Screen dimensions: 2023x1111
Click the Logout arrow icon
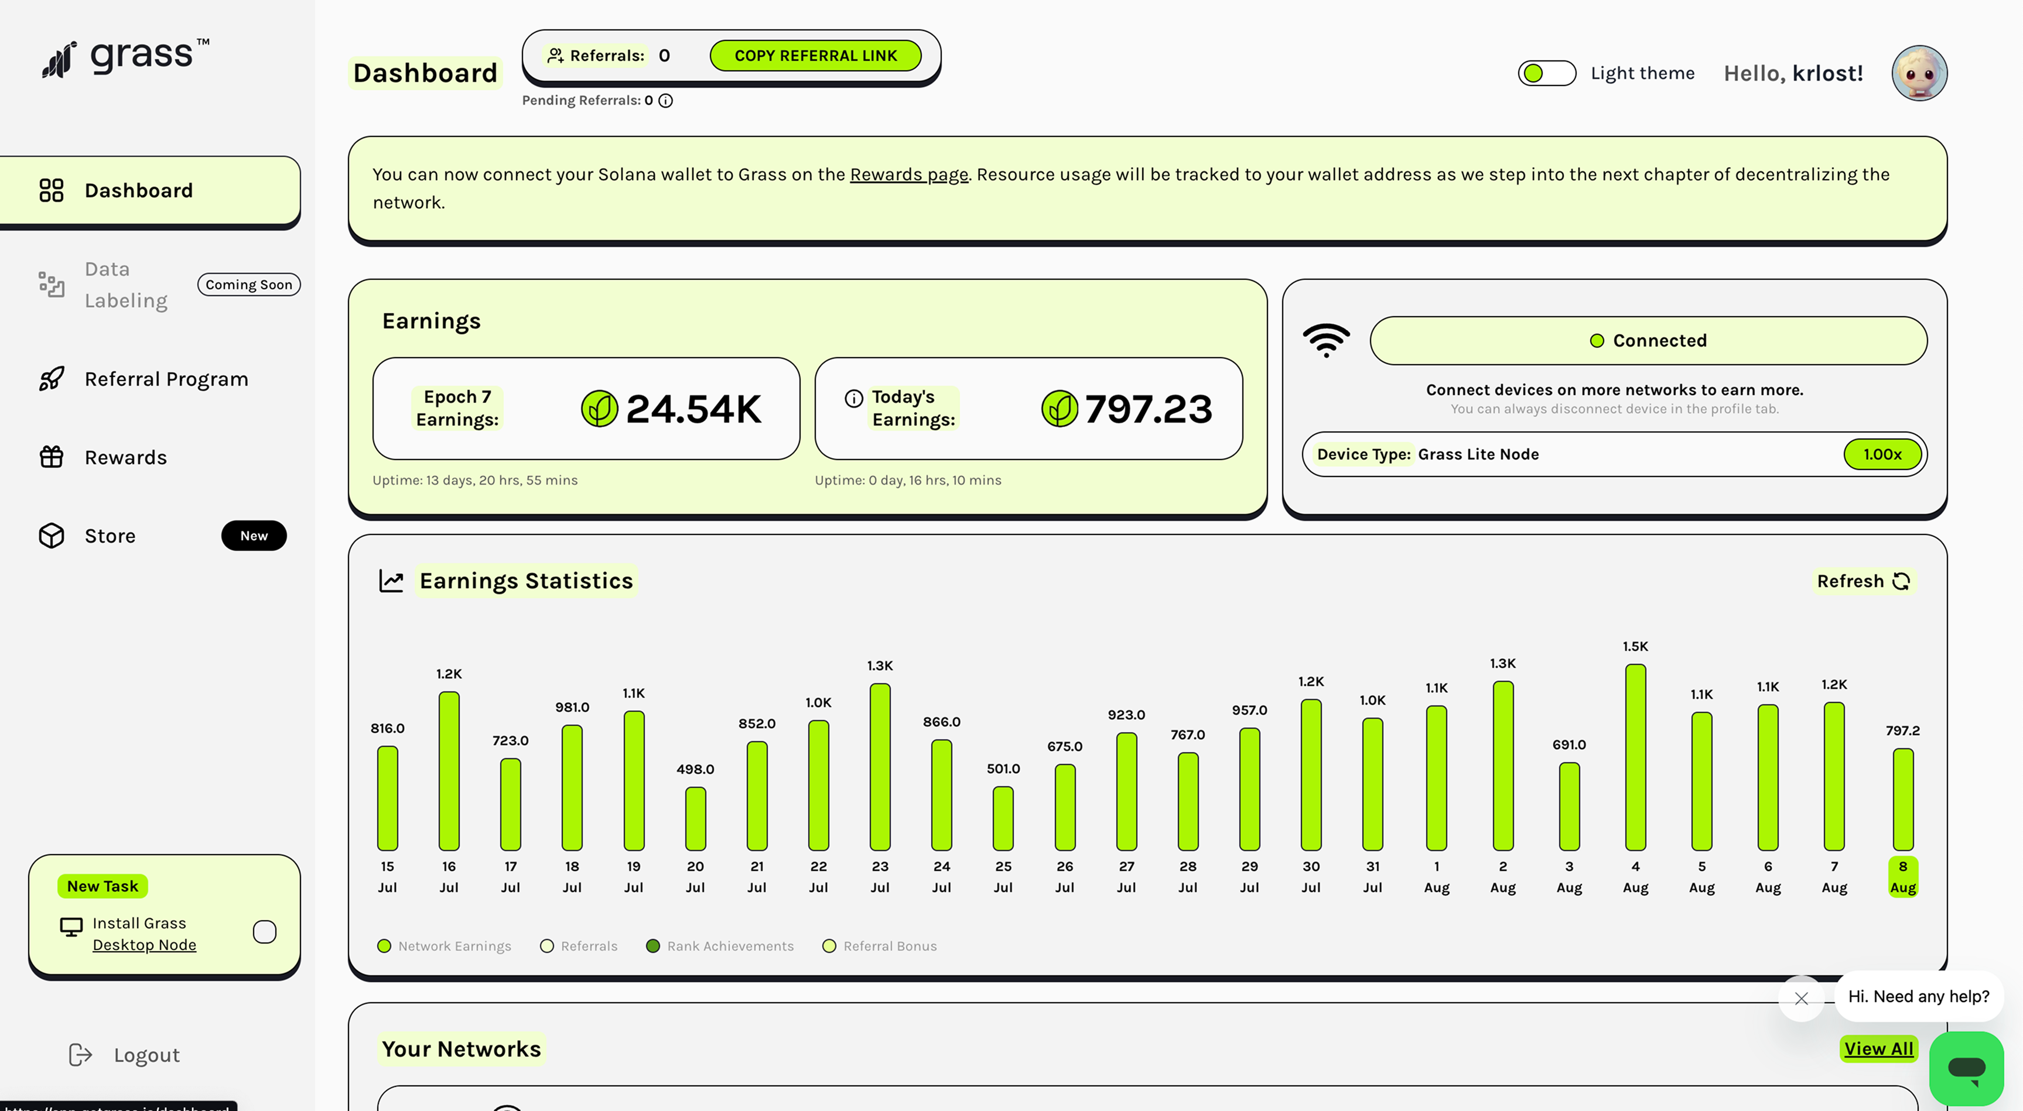coord(80,1054)
